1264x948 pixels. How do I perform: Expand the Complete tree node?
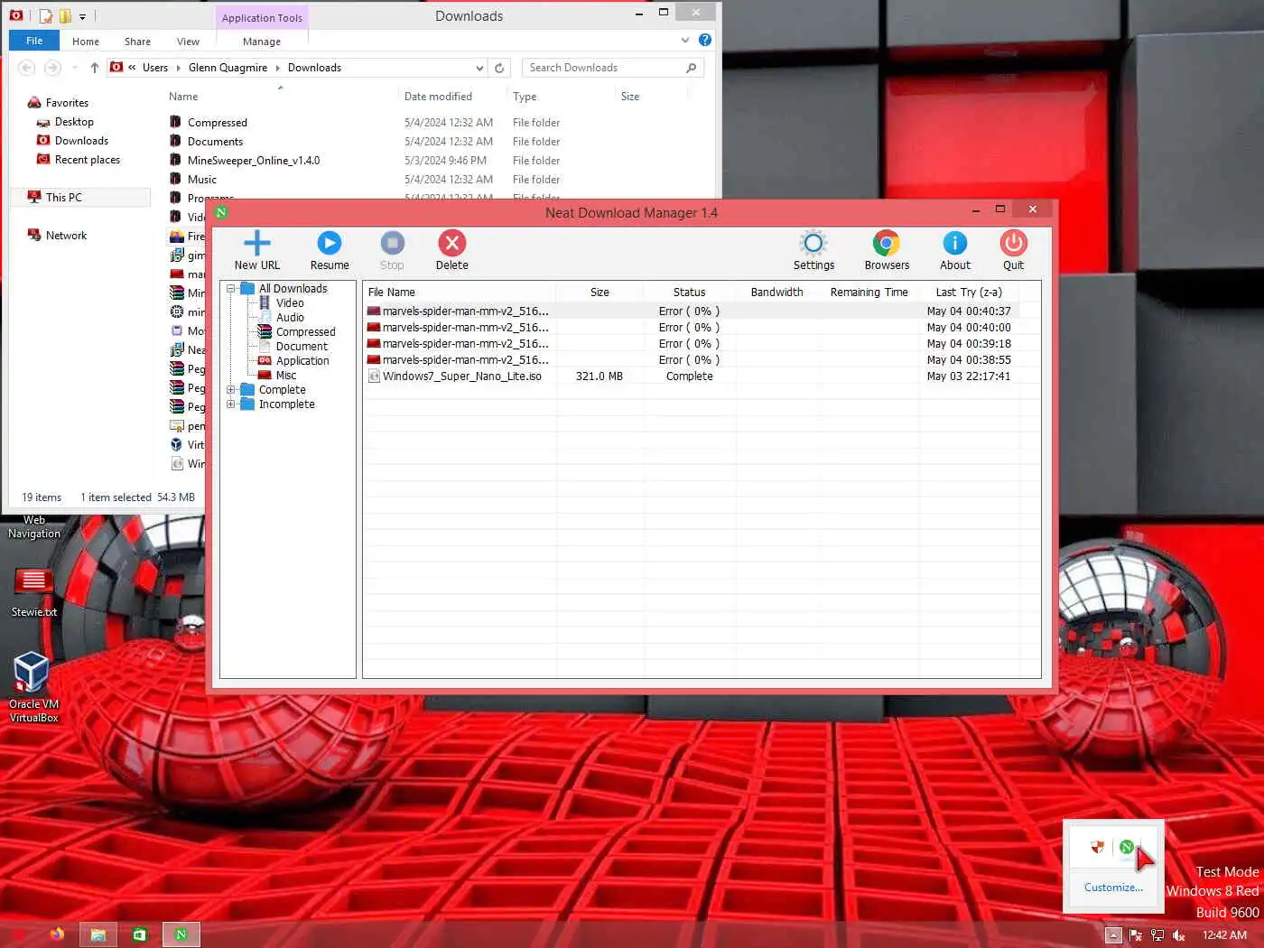pos(231,390)
